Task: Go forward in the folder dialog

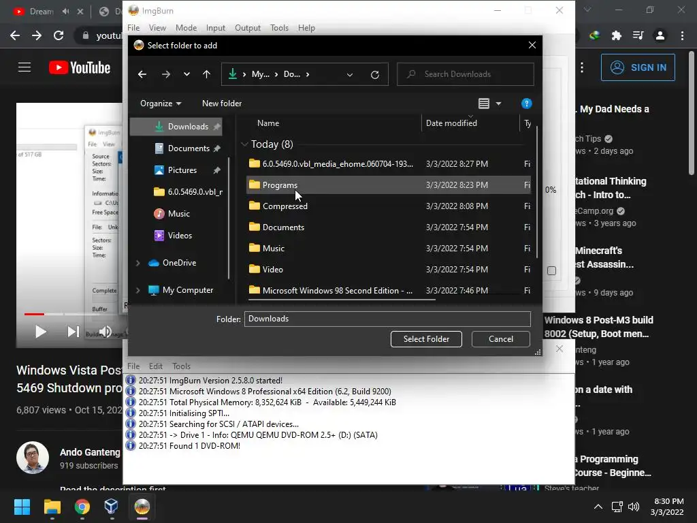Action: [x=166, y=74]
